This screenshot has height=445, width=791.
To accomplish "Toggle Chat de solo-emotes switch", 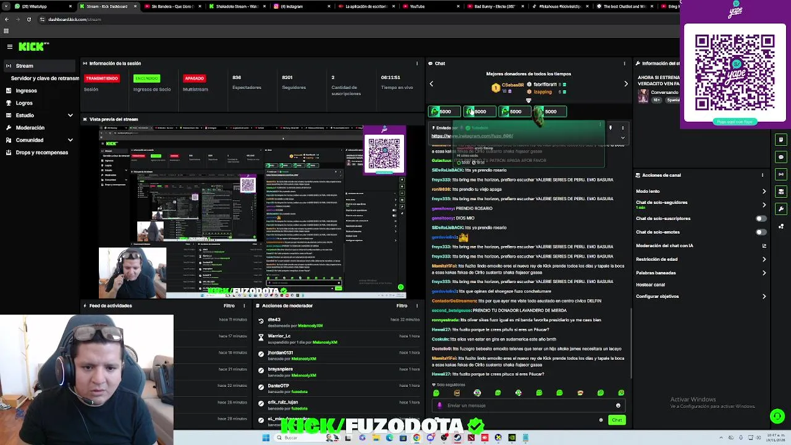I will [761, 232].
